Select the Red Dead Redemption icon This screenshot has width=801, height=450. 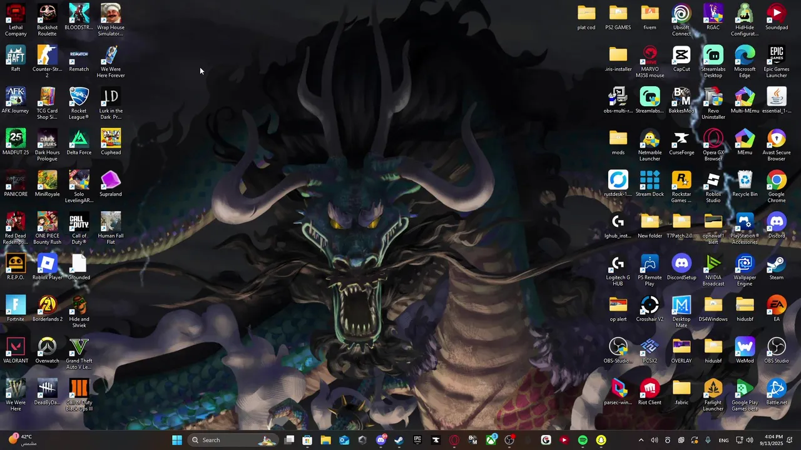coord(16,228)
